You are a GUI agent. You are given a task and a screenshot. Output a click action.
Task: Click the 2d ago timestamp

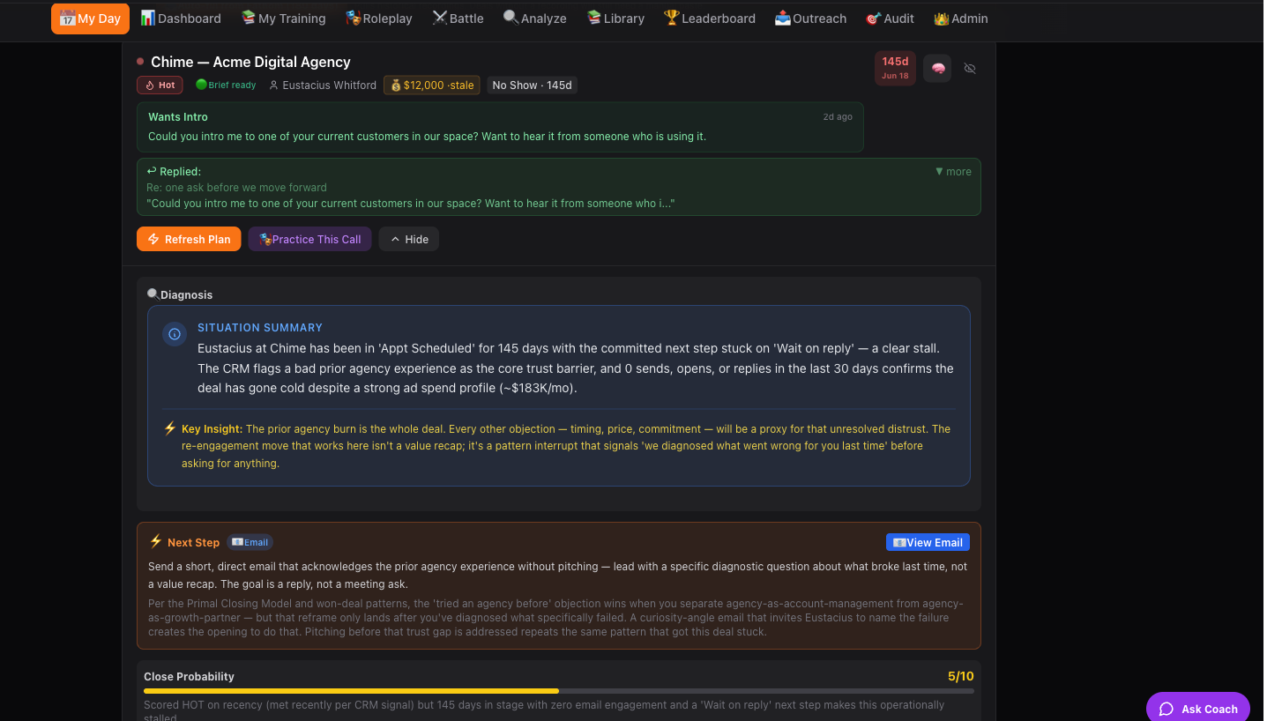pos(838,116)
